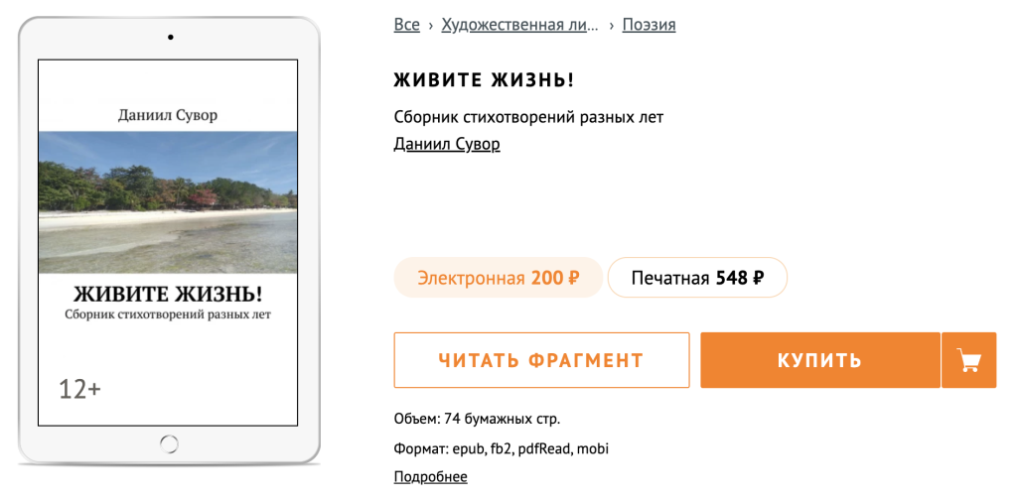This screenshot has width=1017, height=501.
Task: Go to Все breadcrumb
Action: point(407,25)
